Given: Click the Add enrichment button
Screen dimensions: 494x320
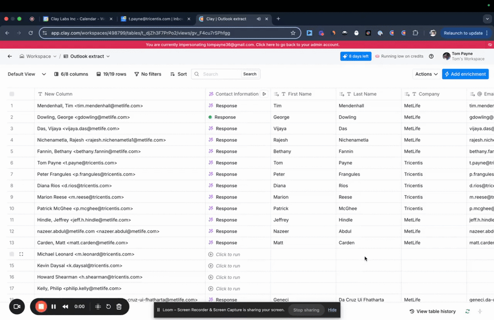Looking at the screenshot, I should [x=465, y=74].
